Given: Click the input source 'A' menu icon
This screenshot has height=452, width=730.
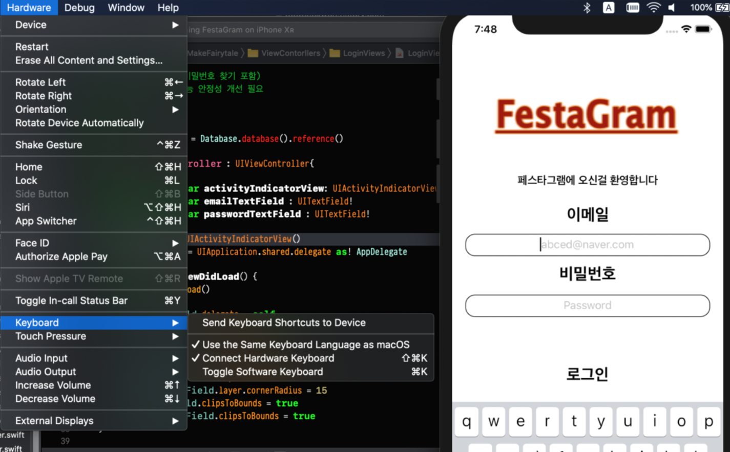Looking at the screenshot, I should point(608,8).
